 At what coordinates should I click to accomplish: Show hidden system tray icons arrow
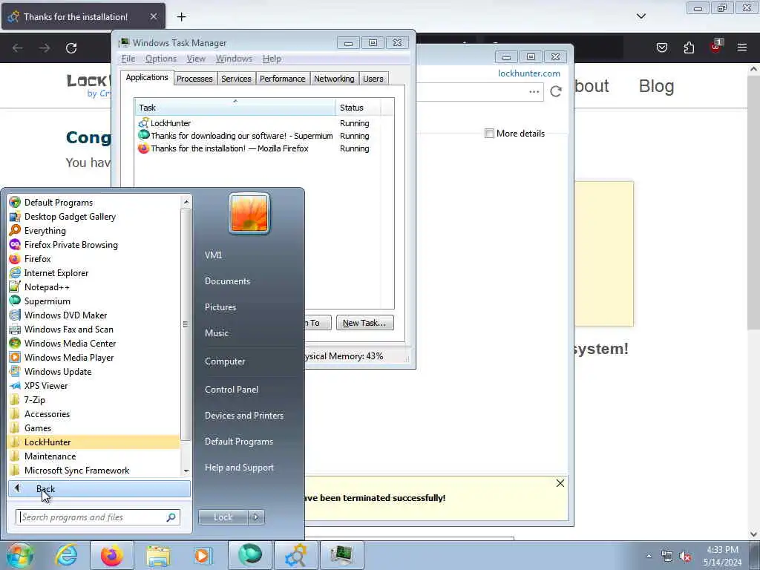[649, 556]
